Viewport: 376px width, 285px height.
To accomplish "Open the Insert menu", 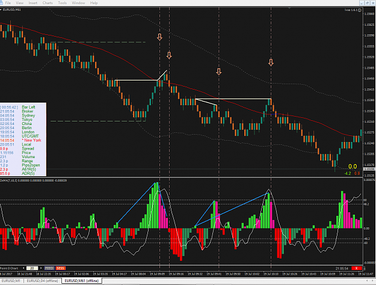I will tap(33, 3).
